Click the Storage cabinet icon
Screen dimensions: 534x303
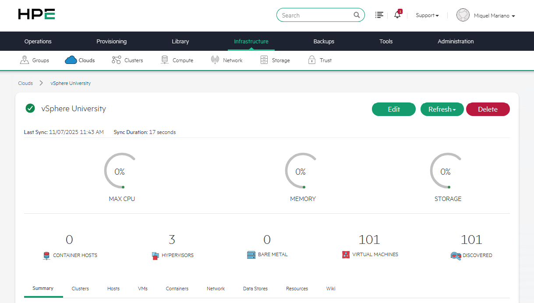click(x=264, y=60)
